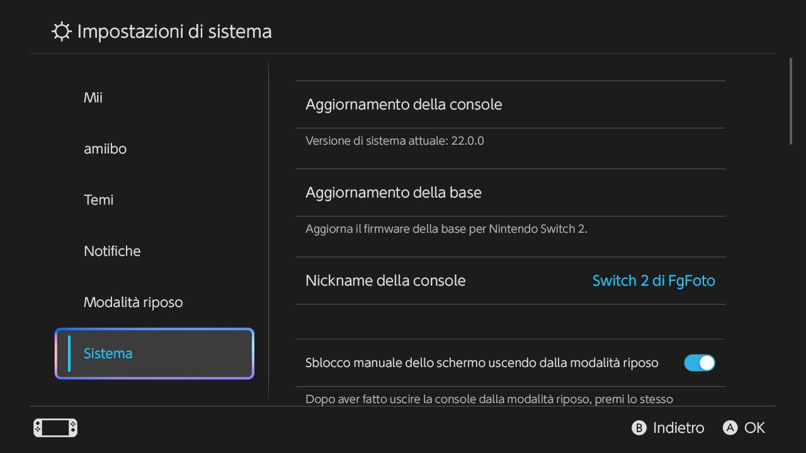Image resolution: width=806 pixels, height=453 pixels.
Task: Open Aggiornamento della base
Action: 394,193
